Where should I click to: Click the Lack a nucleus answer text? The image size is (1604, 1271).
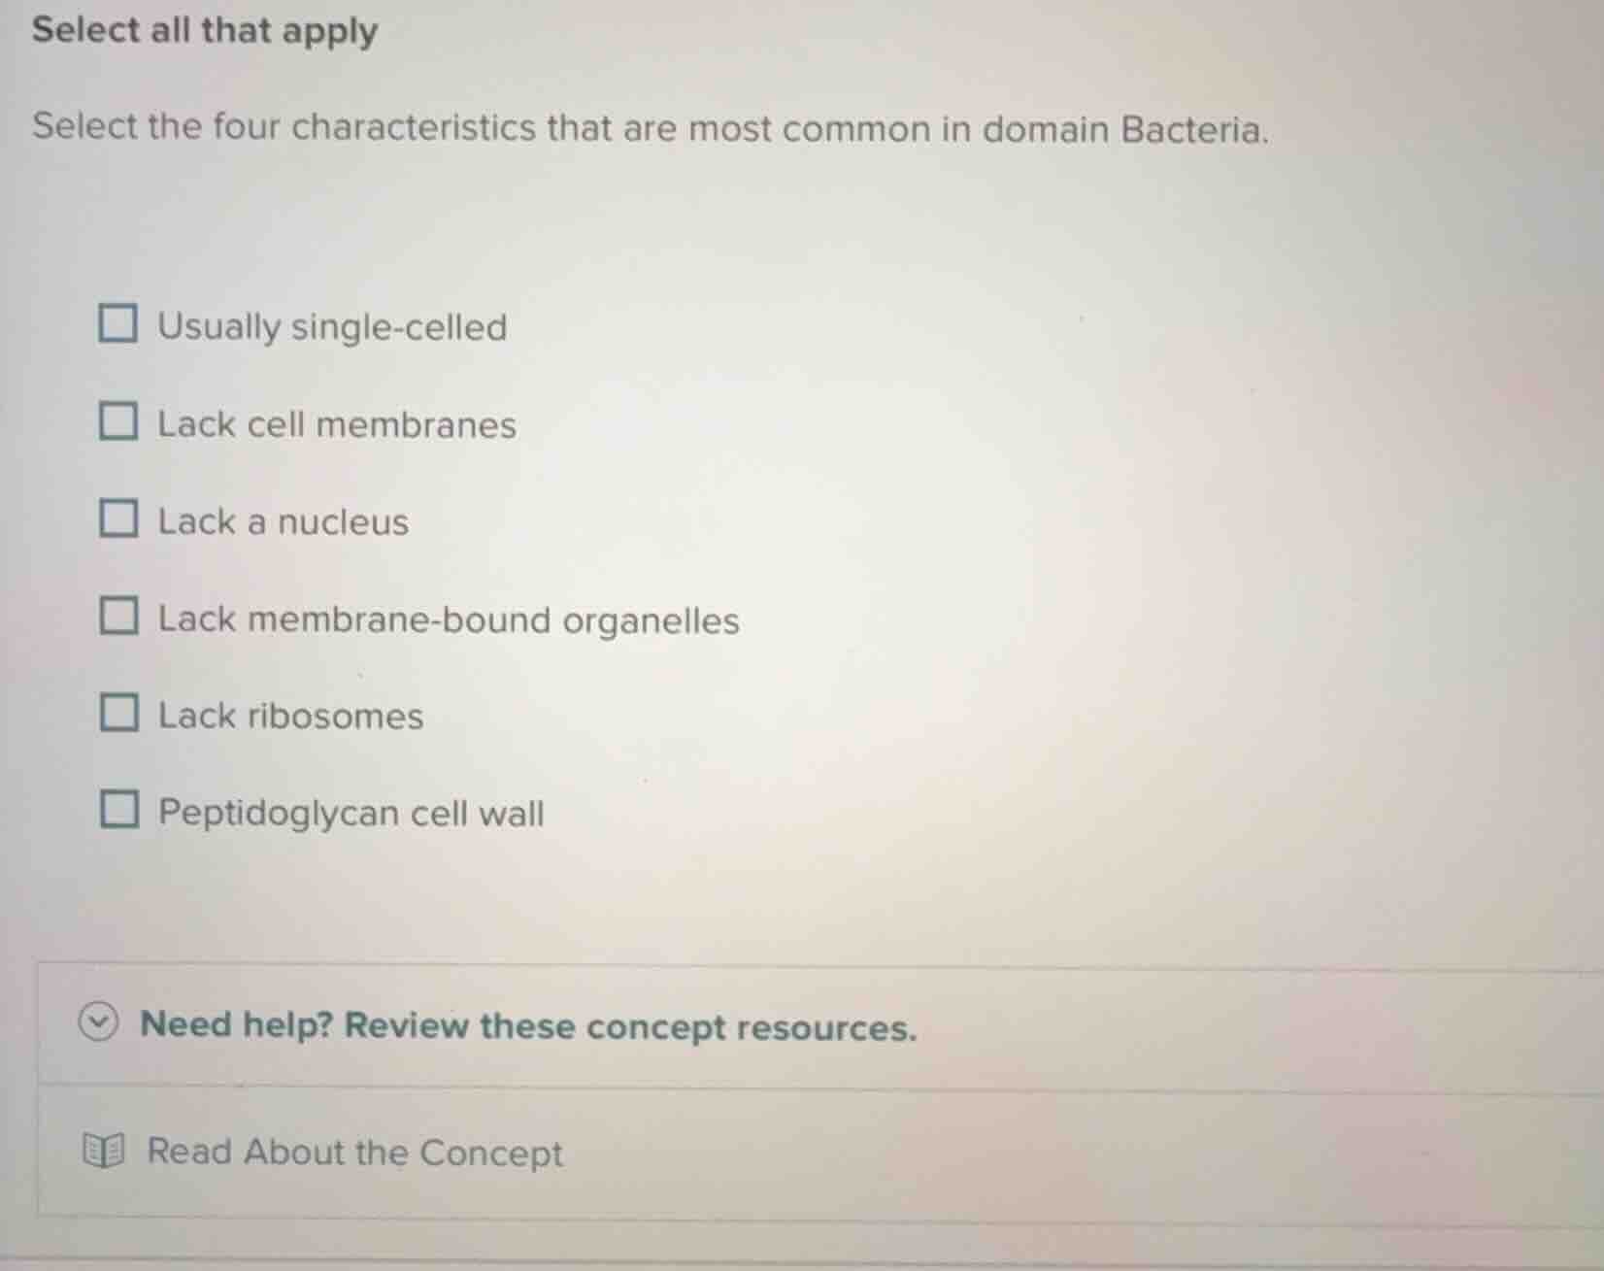[x=282, y=521]
